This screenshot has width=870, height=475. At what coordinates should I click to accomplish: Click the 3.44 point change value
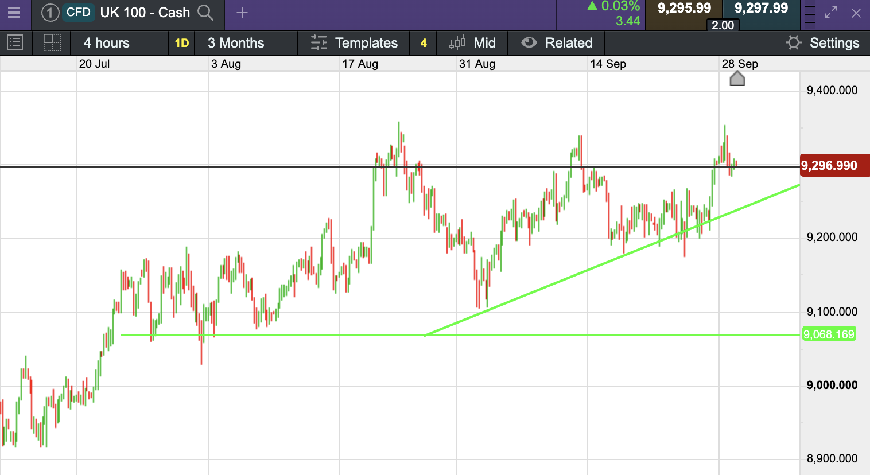628,21
